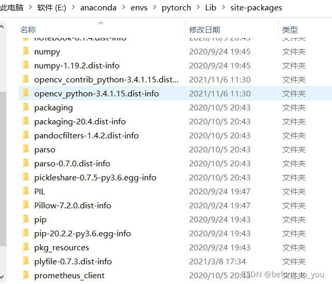
Task: Click the navigation pane scroll down arrow
Action: pos(2,277)
